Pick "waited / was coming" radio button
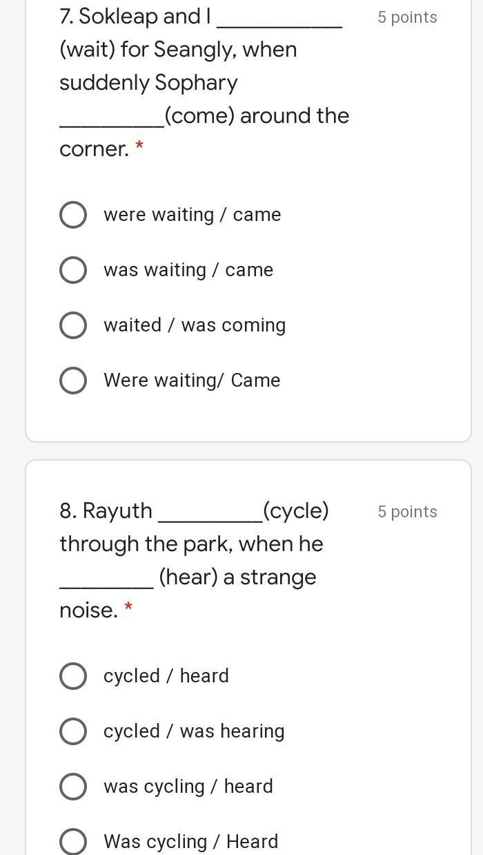Viewport: 483px width, 855px height. pyautogui.click(x=73, y=325)
